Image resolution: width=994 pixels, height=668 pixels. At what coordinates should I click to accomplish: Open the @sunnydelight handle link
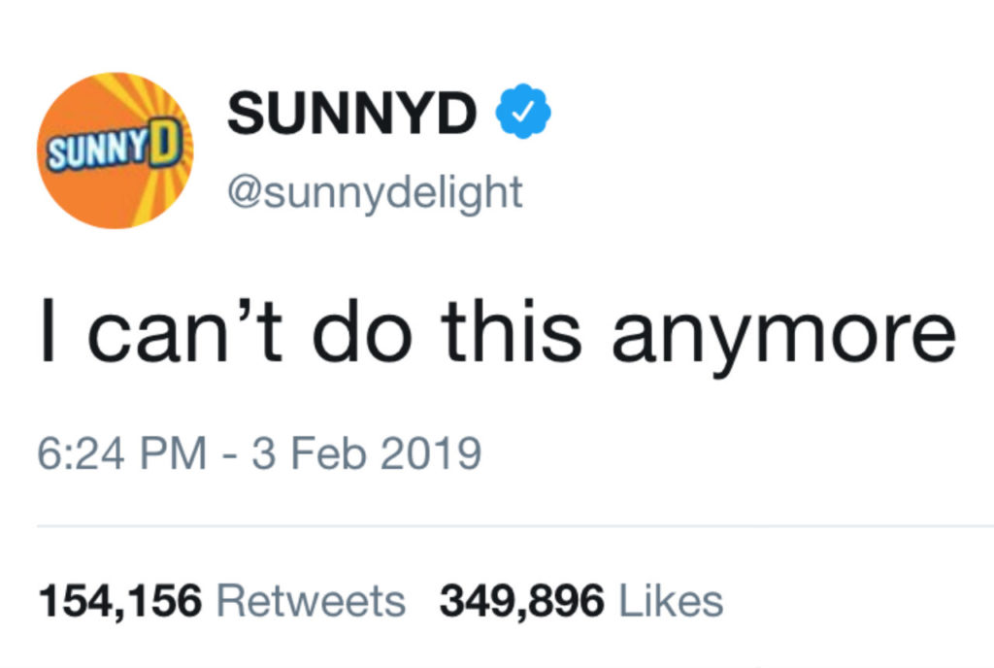tap(374, 191)
